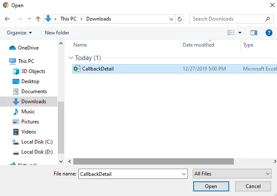Click the 12/27/2019 5:00 PM date cell
Screen dimensions: 277x196
204,69
